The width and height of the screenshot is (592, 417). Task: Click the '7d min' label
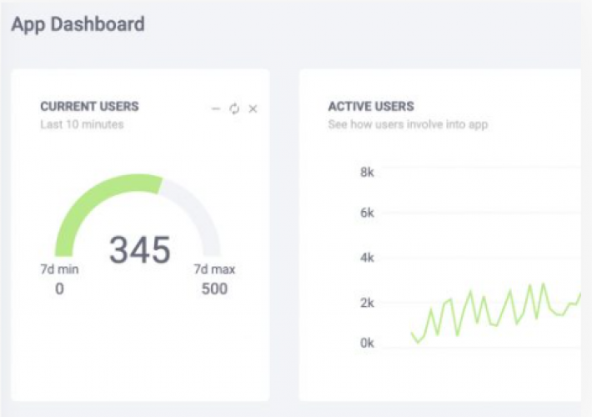pos(59,269)
